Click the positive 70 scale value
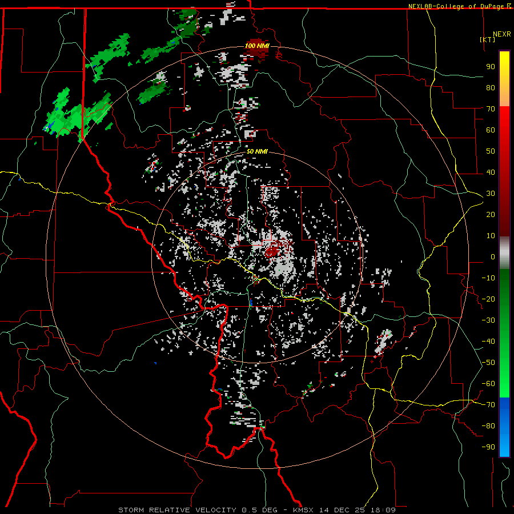The image size is (514, 514). 491,109
